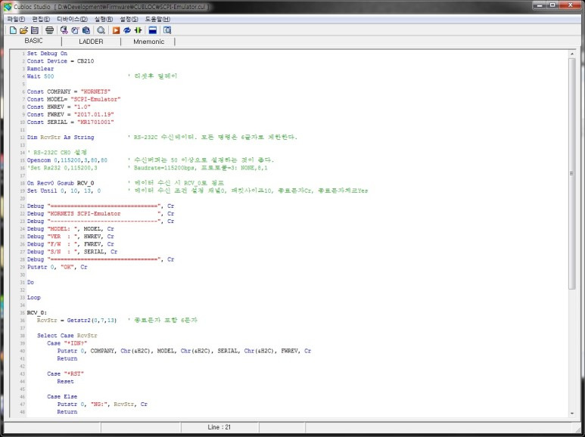
Task: Click the Paste icon in toolbar
Action: click(x=86, y=30)
